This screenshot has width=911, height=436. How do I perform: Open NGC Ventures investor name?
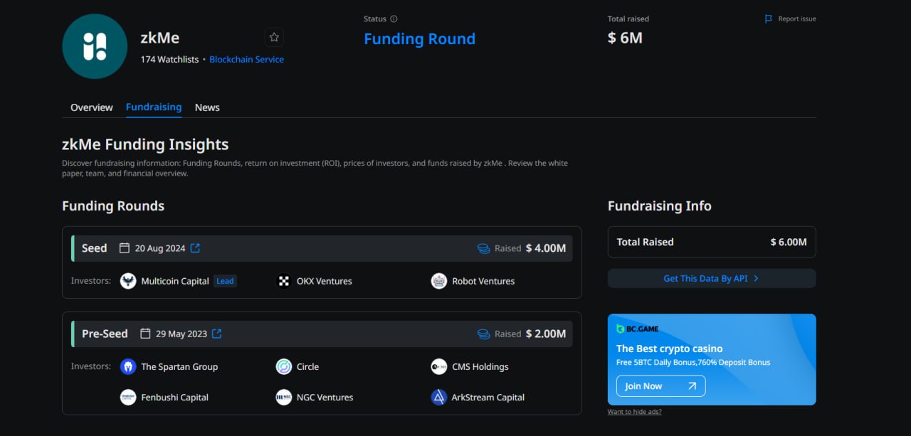pyautogui.click(x=325, y=398)
